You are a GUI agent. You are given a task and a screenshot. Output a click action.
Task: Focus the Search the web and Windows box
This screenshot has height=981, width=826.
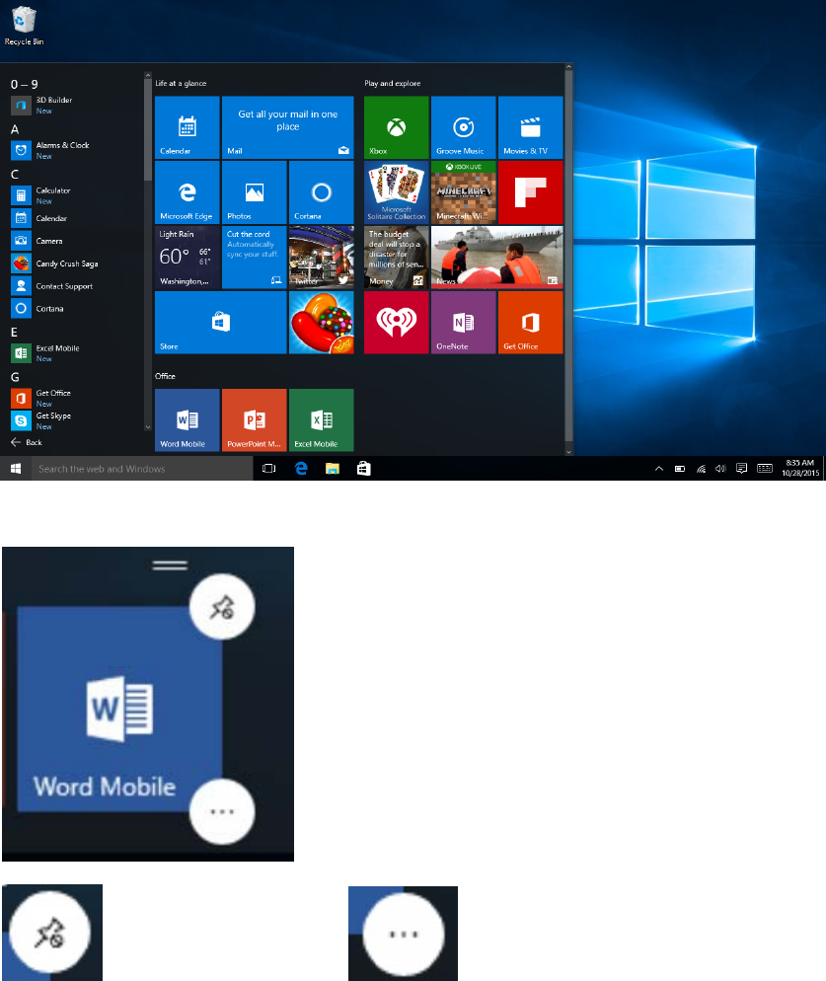point(142,469)
